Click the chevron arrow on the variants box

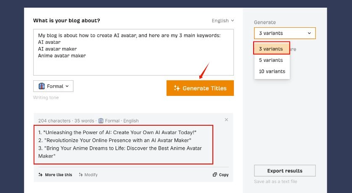[x=310, y=33]
